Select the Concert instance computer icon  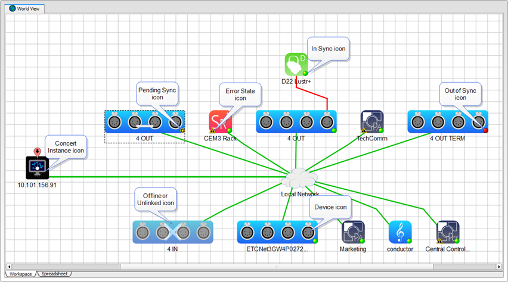(x=38, y=168)
